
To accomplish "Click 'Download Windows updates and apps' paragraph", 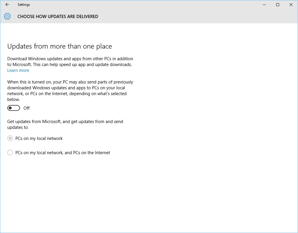I will coord(70,61).
